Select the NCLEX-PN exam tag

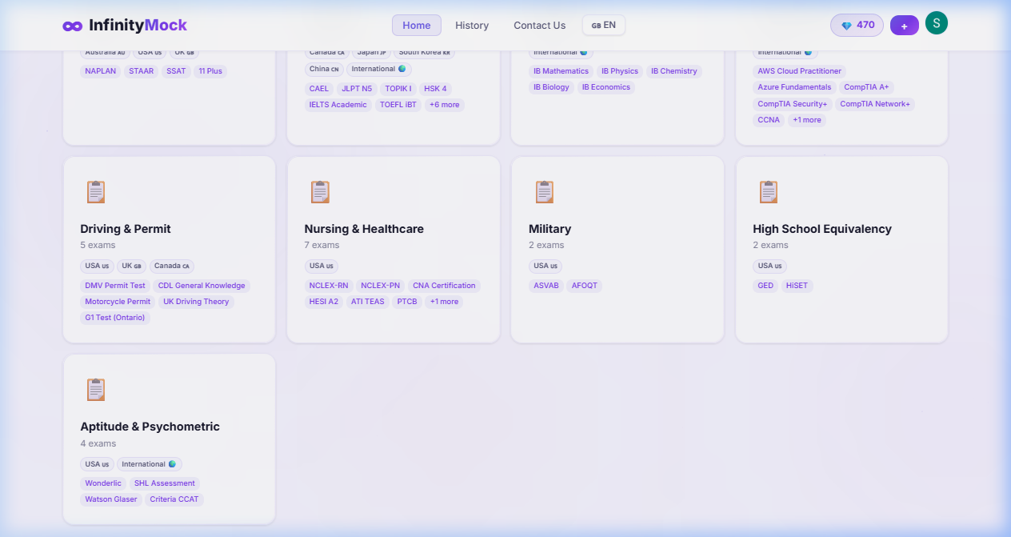click(380, 286)
